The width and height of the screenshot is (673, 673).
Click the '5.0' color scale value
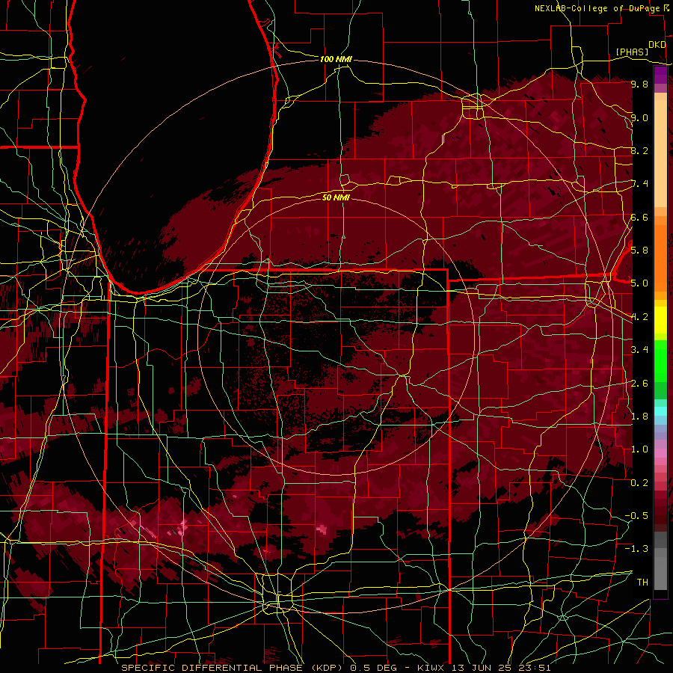pyautogui.click(x=639, y=283)
